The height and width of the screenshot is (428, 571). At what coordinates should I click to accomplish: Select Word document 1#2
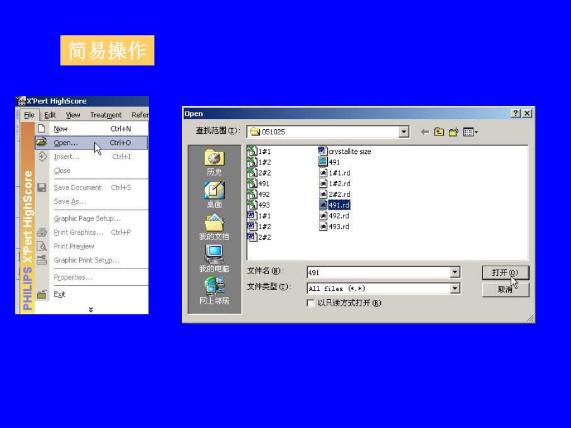[x=259, y=226]
